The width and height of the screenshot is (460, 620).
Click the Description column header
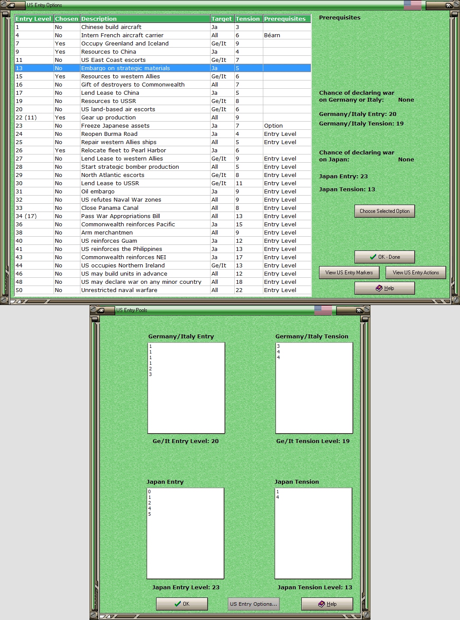tap(145, 19)
